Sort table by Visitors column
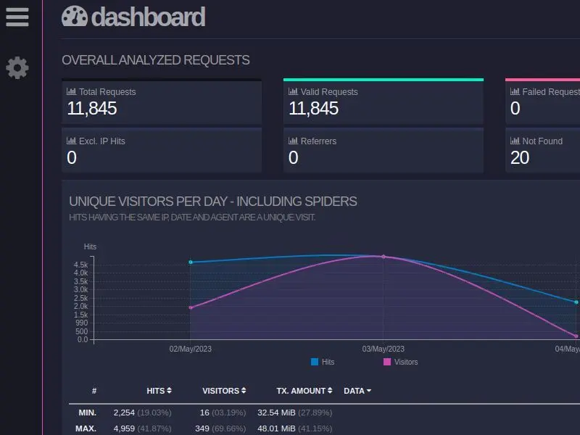The width and height of the screenshot is (580, 435). point(224,391)
